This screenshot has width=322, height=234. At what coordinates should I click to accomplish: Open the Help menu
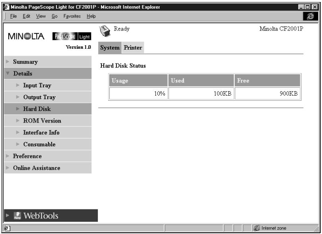pyautogui.click(x=91, y=16)
